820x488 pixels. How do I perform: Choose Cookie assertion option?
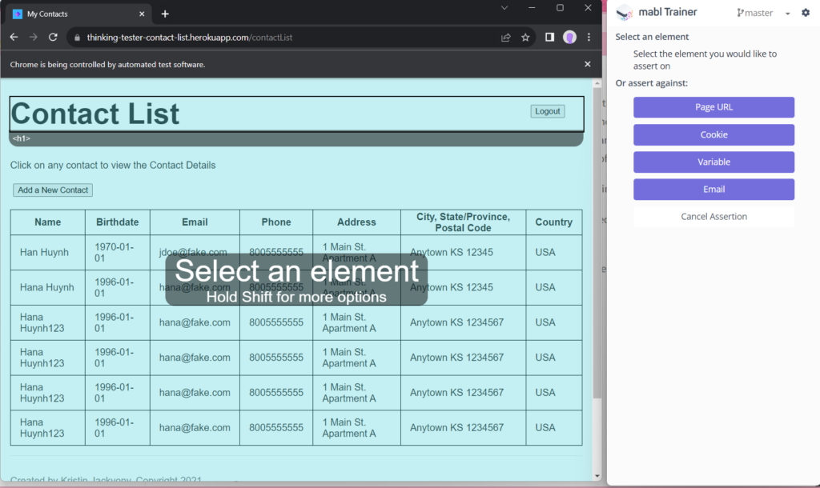pos(713,134)
